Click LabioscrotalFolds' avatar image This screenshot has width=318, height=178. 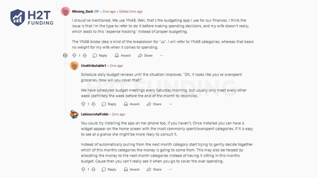click(74, 115)
